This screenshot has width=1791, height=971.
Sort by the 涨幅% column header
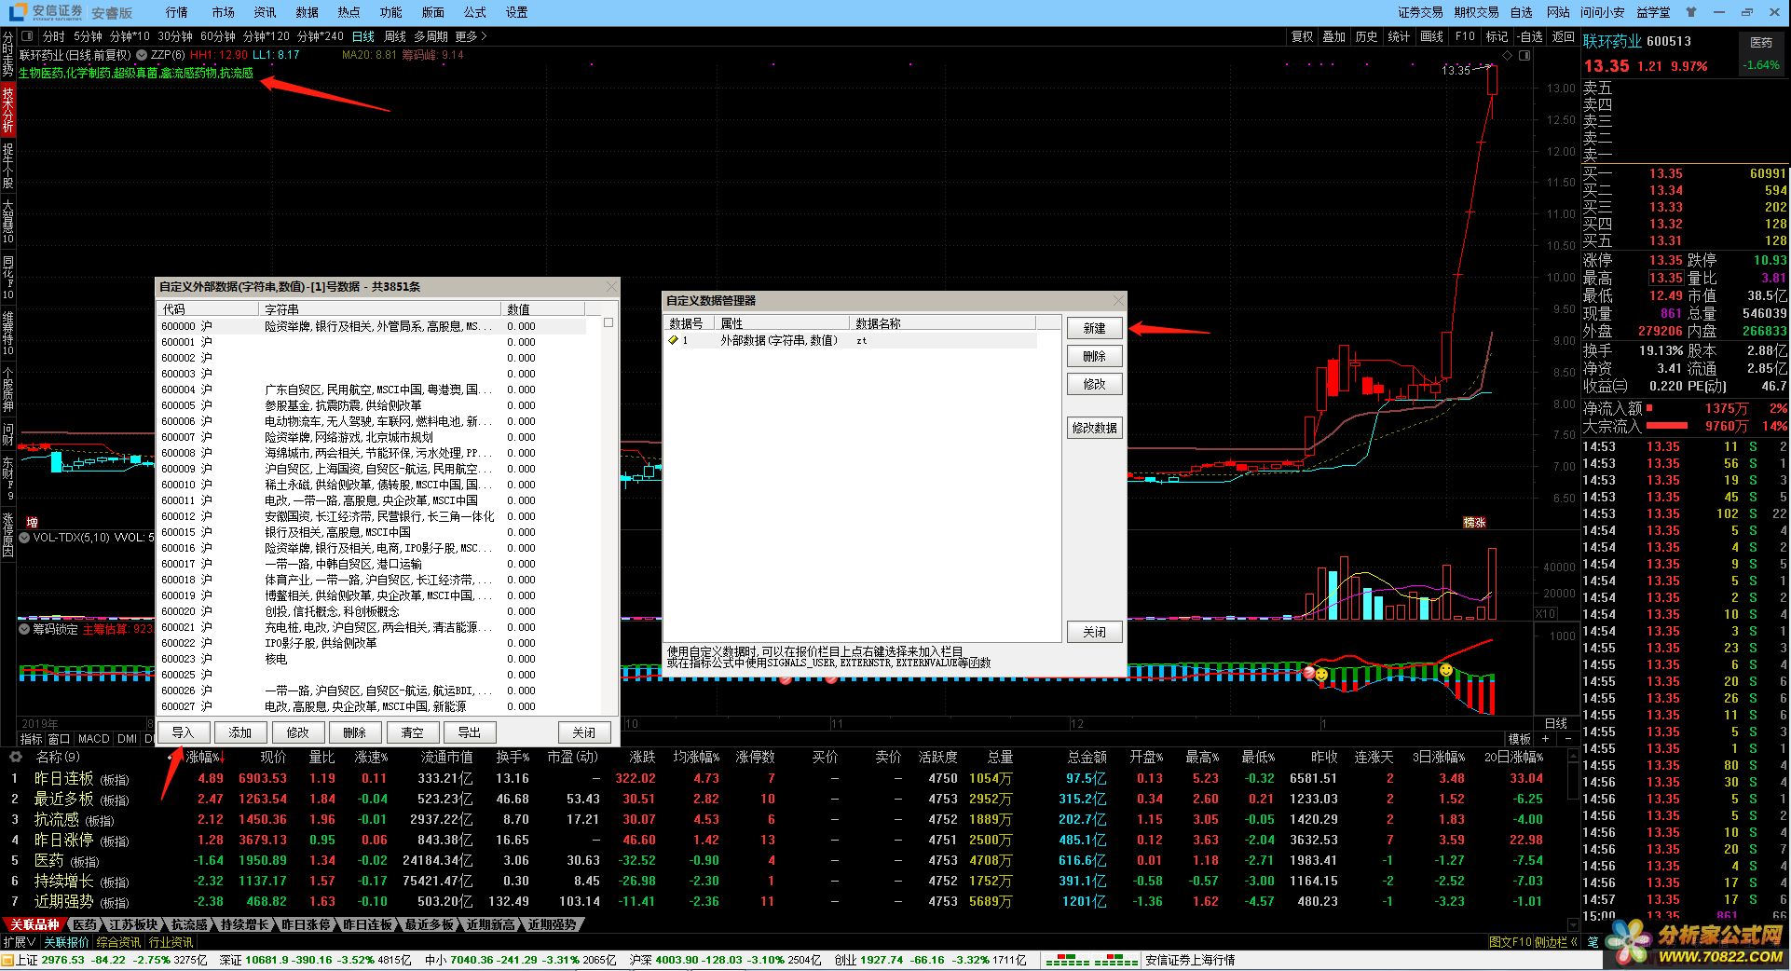204,757
